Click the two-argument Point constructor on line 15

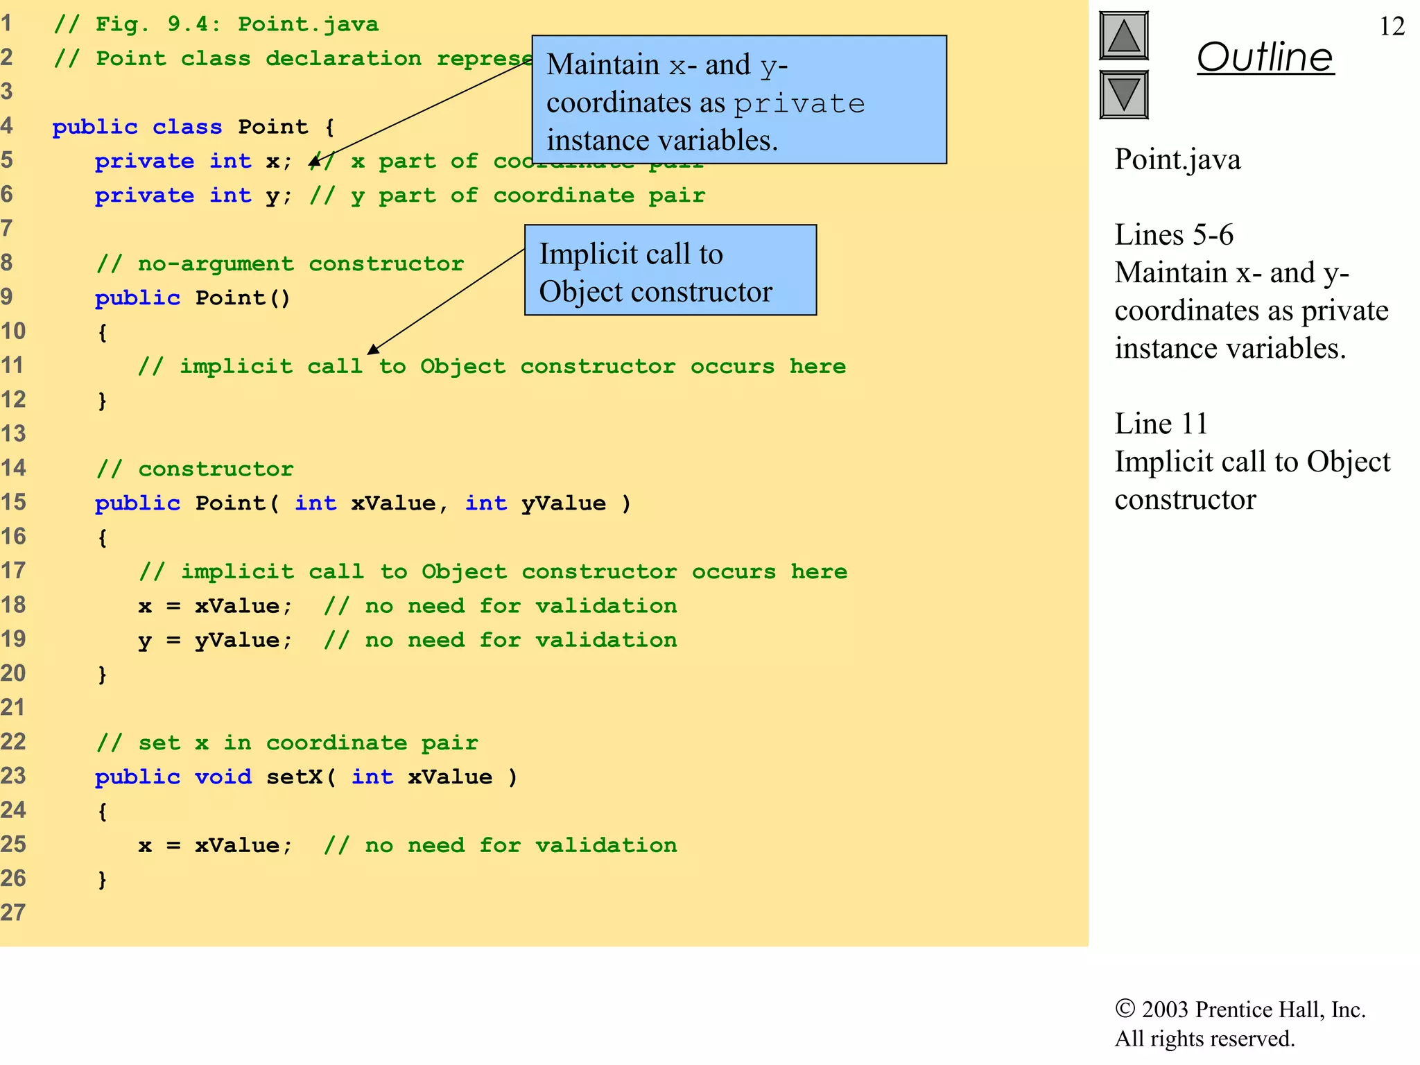pyautogui.click(x=362, y=503)
